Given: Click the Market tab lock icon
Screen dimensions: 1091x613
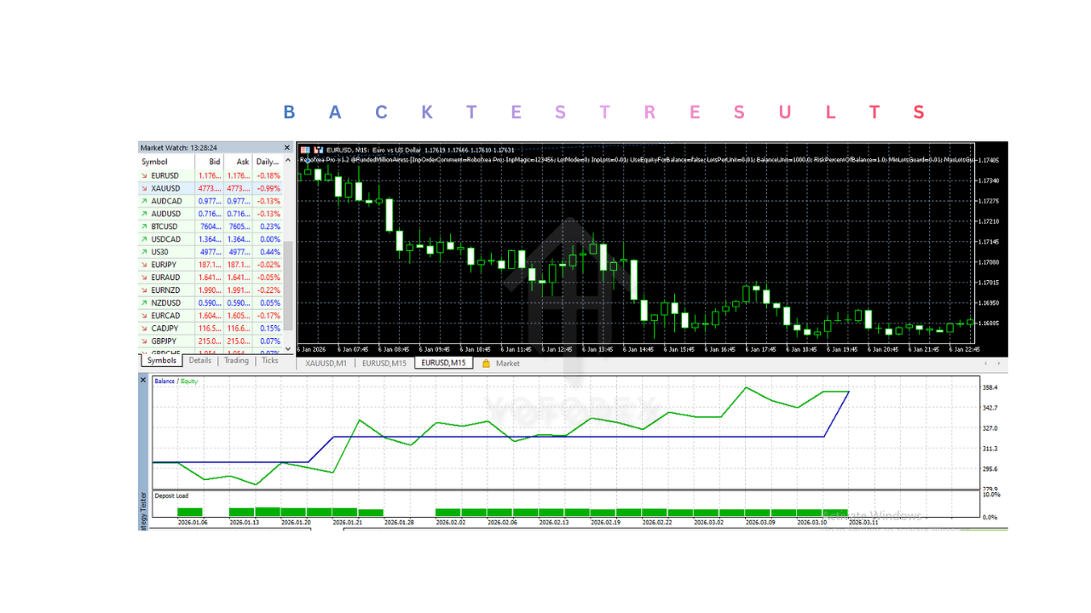Looking at the screenshot, I should (486, 364).
